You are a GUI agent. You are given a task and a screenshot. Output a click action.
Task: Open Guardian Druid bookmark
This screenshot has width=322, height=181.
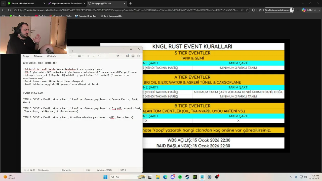(x=86, y=16)
